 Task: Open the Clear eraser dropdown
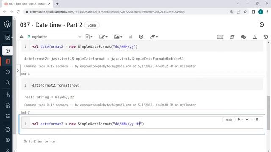[154, 37]
